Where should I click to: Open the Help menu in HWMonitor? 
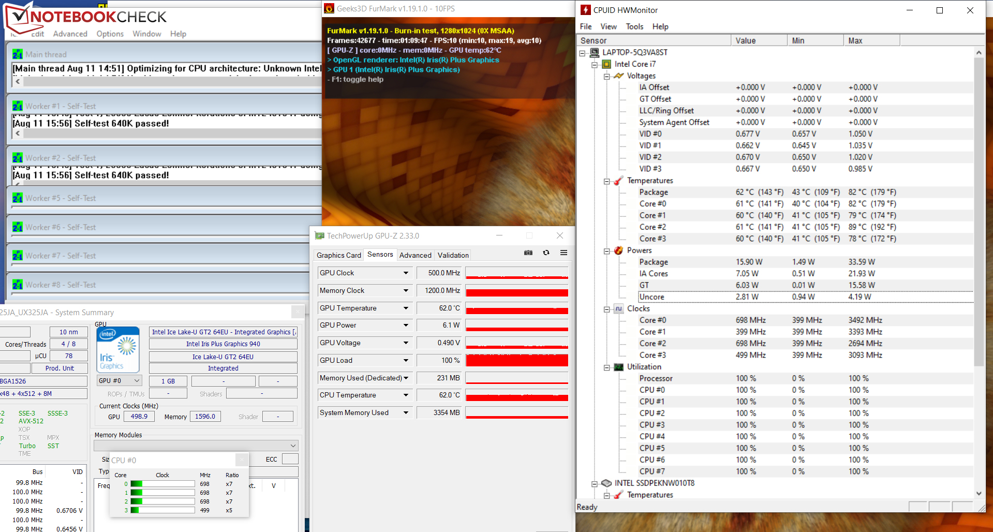pyautogui.click(x=660, y=26)
